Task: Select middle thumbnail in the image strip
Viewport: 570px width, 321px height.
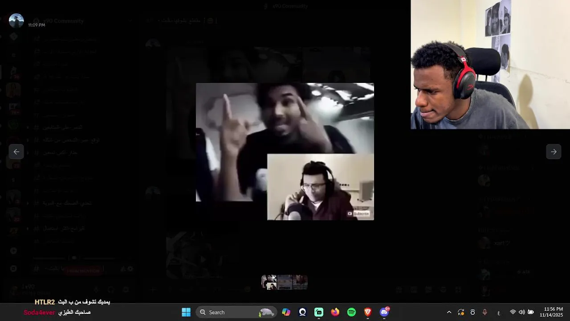Action: point(285,282)
